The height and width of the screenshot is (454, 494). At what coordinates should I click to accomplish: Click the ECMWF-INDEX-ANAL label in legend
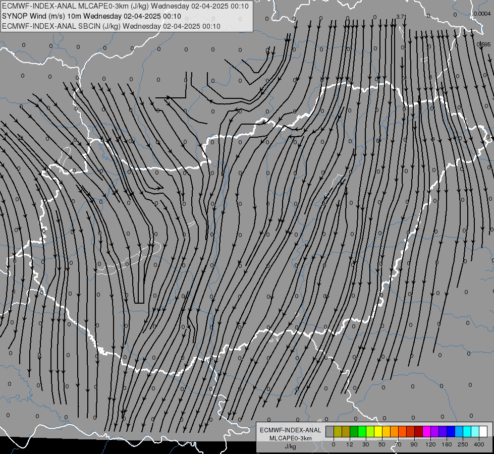[x=291, y=430]
